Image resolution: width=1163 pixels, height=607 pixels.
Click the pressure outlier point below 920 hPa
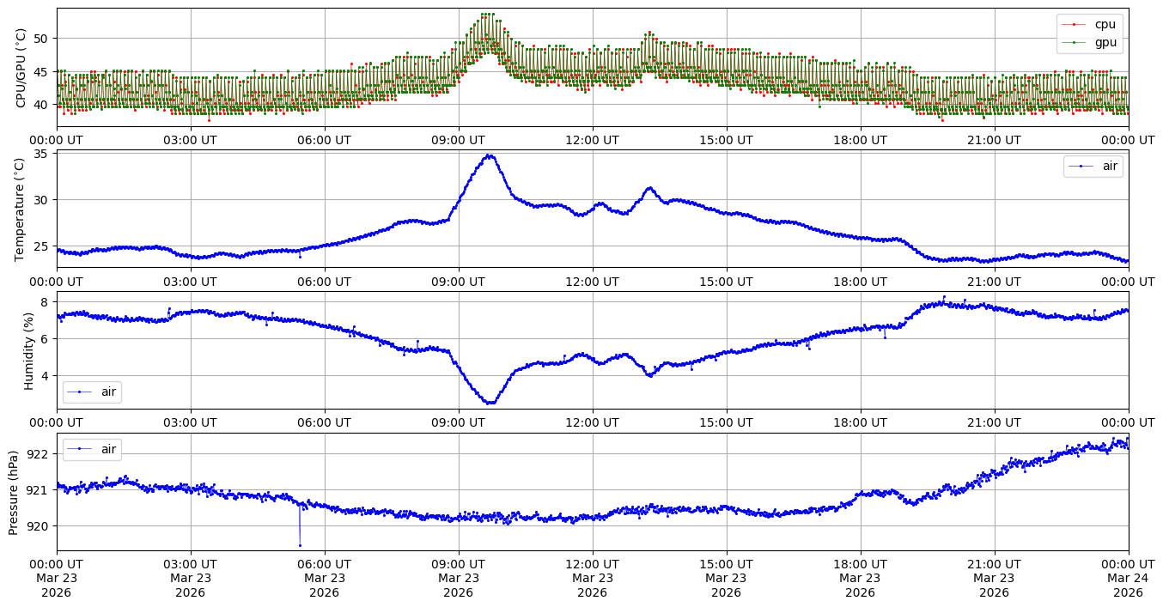point(300,544)
